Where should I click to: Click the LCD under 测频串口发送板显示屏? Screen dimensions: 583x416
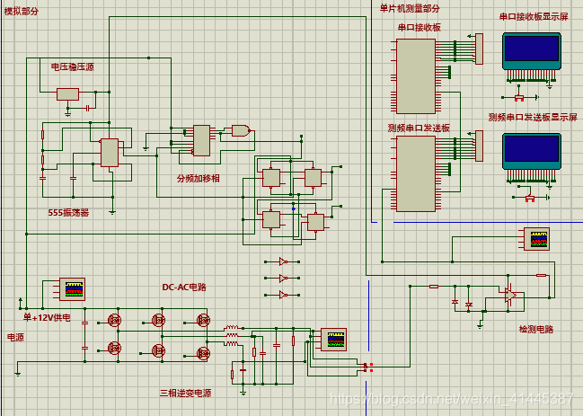point(532,152)
